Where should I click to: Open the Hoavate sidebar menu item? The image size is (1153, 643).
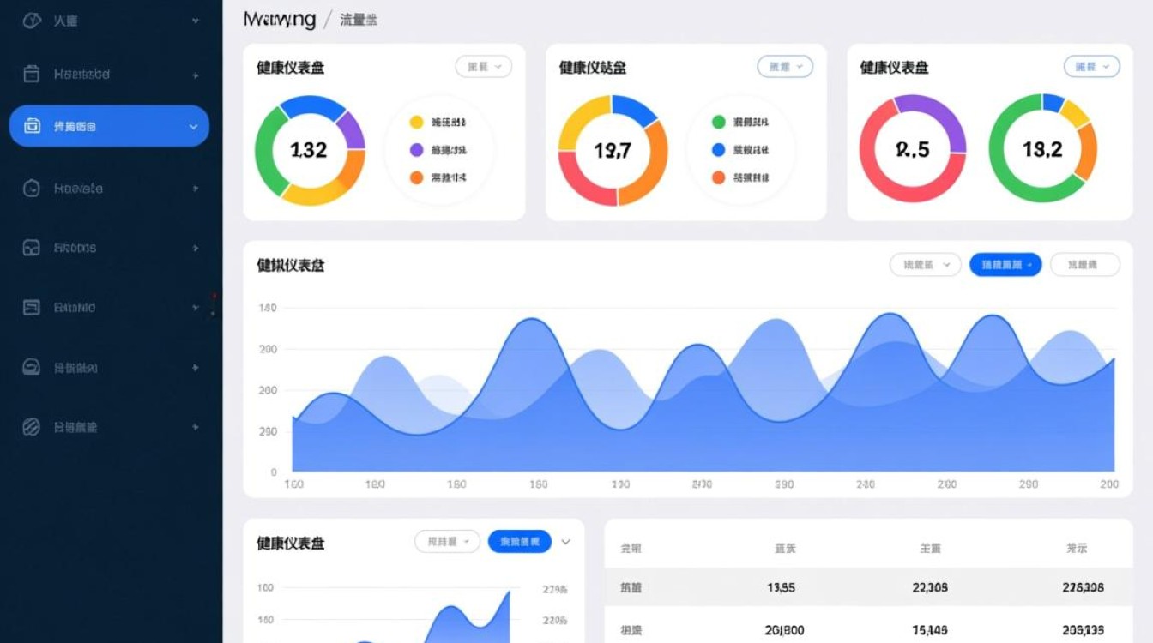coord(79,189)
